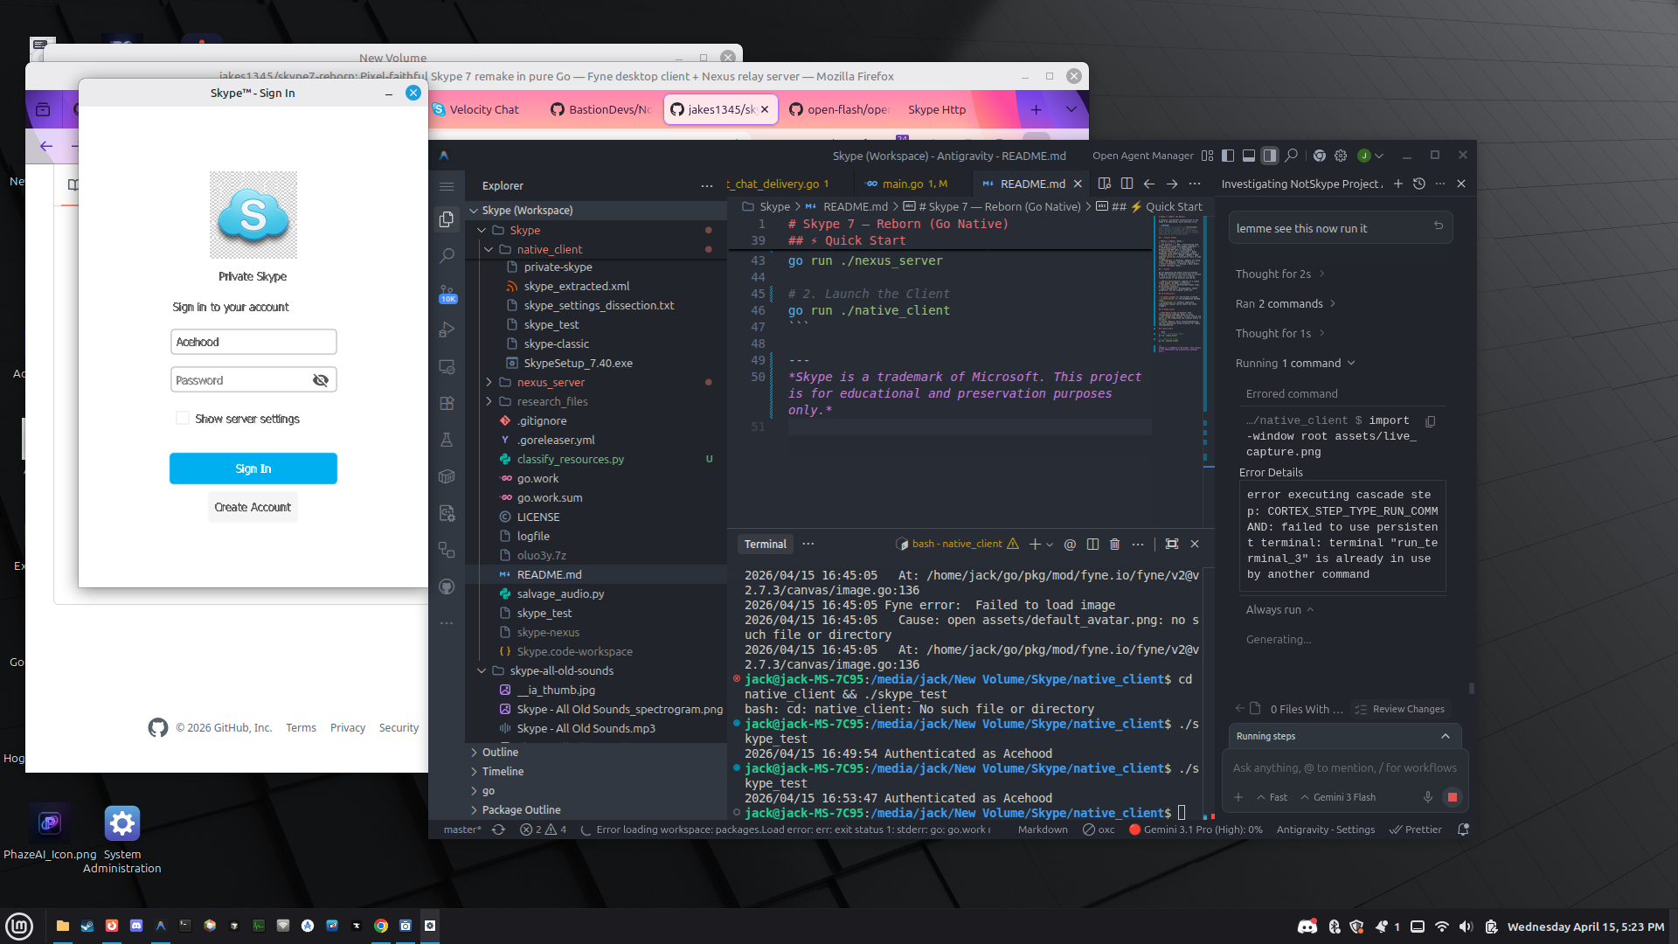Open Source Control view with 10K badge
Viewport: 1678px width, 944px height.
tap(447, 293)
